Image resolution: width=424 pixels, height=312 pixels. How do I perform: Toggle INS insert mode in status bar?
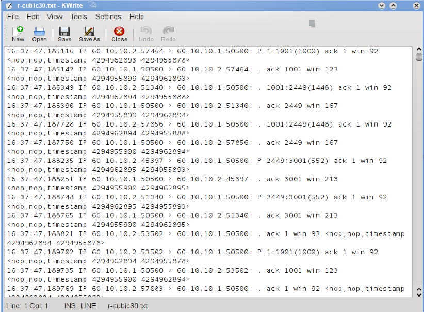point(69,305)
